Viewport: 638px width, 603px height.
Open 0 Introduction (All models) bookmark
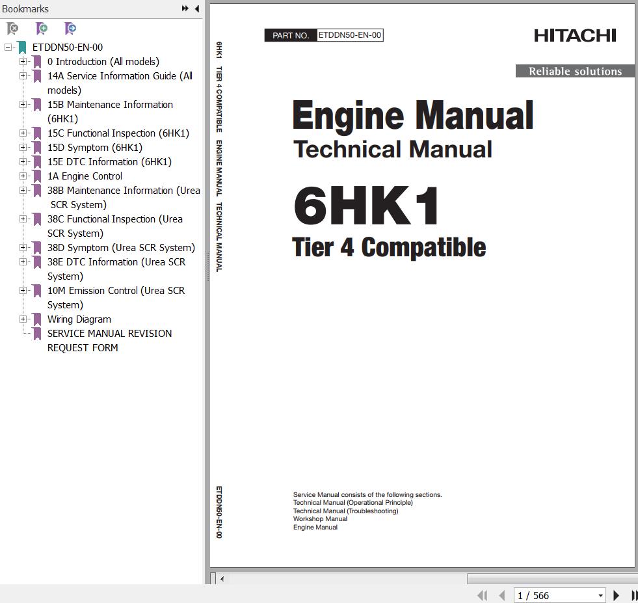[x=103, y=62]
